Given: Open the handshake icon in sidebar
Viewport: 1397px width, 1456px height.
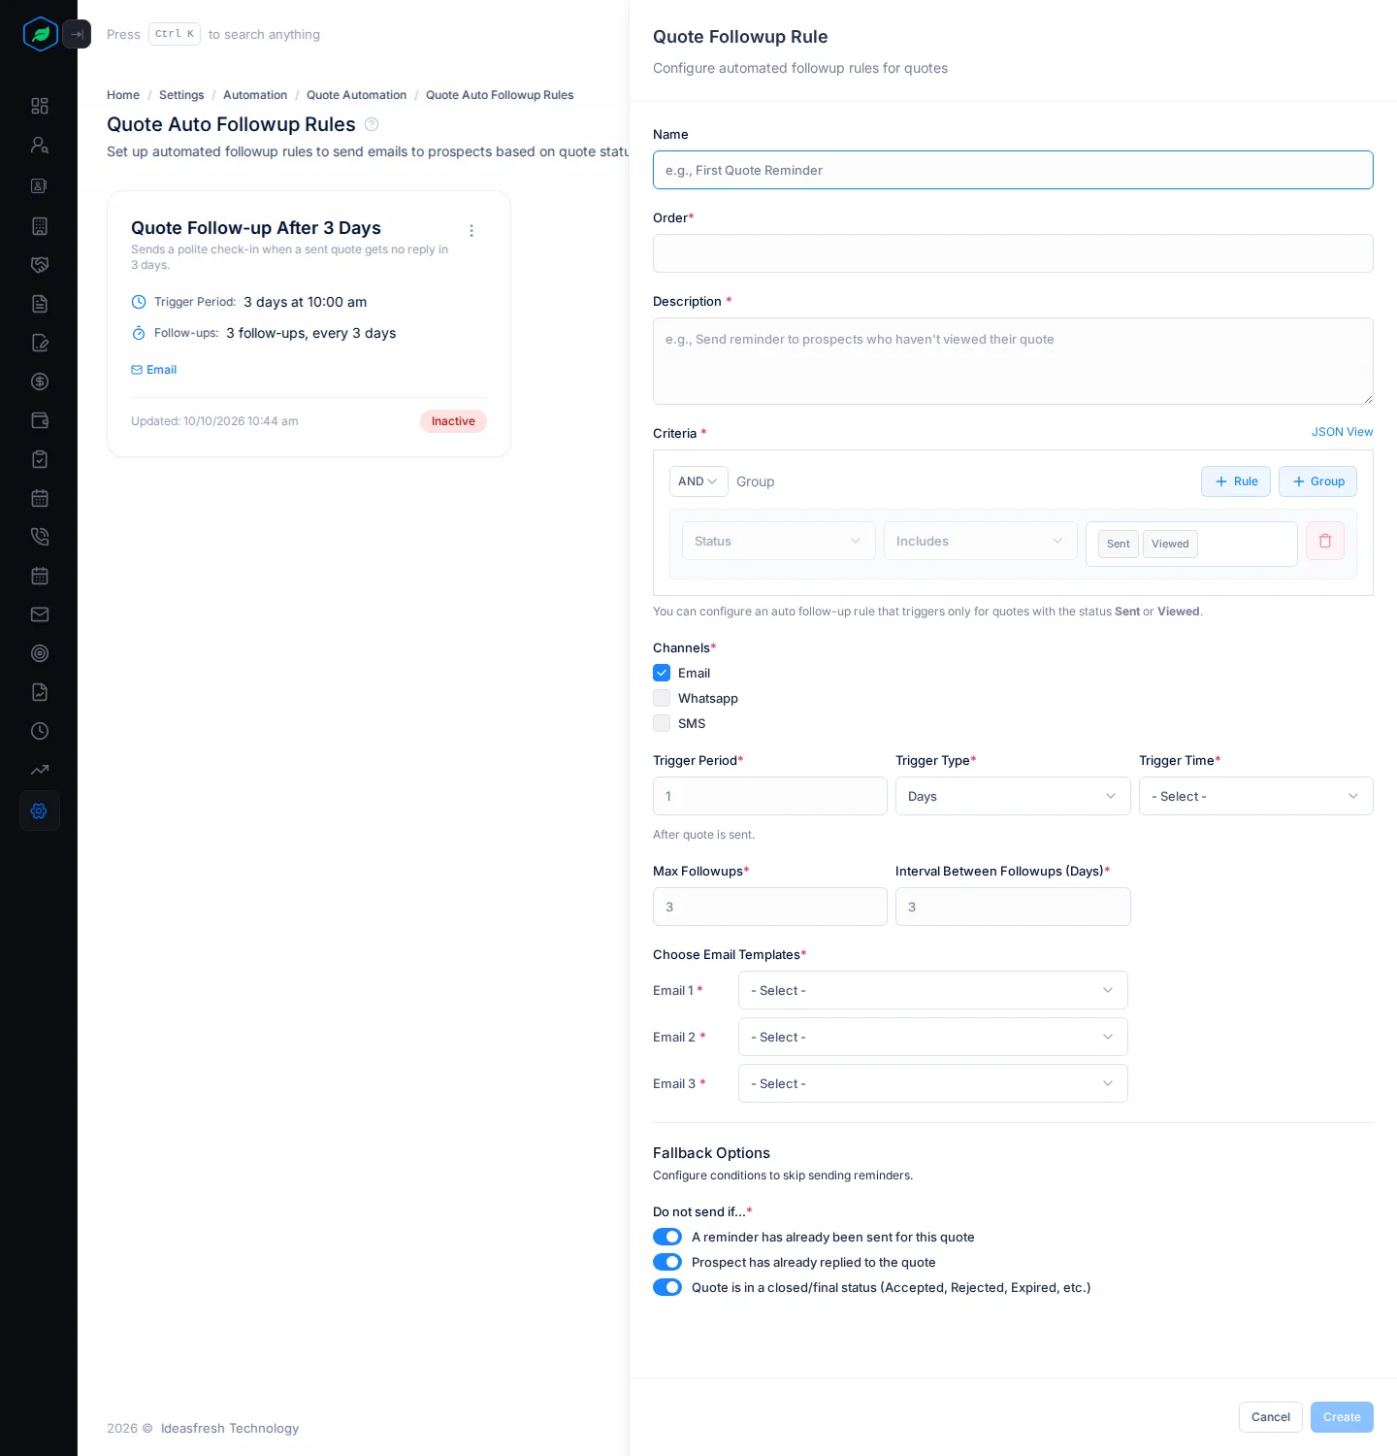Looking at the screenshot, I should pyautogui.click(x=40, y=265).
